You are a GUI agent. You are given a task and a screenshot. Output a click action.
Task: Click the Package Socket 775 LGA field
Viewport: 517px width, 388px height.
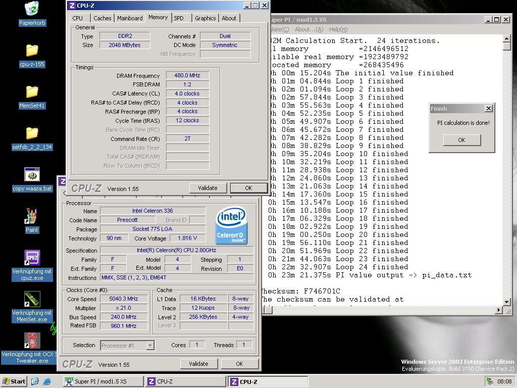(x=152, y=229)
